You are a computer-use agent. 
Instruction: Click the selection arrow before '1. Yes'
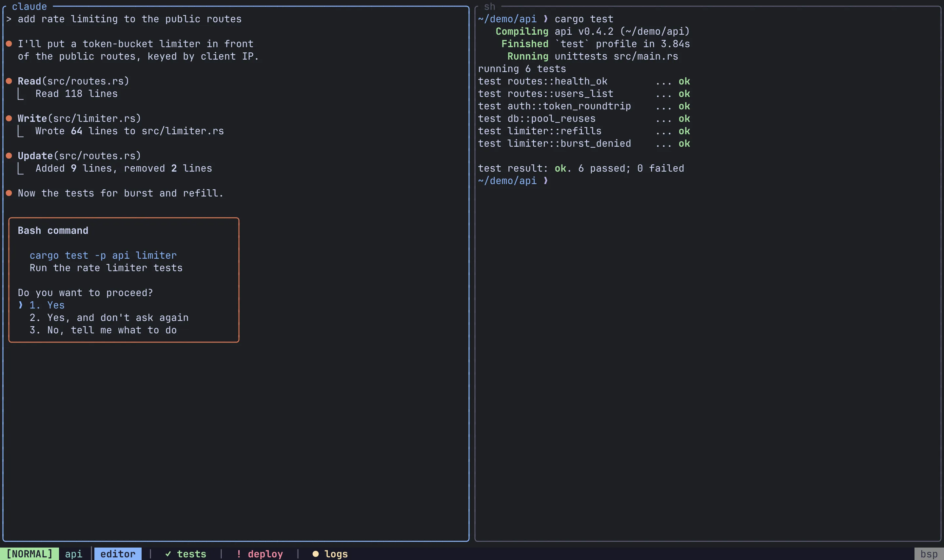point(21,305)
